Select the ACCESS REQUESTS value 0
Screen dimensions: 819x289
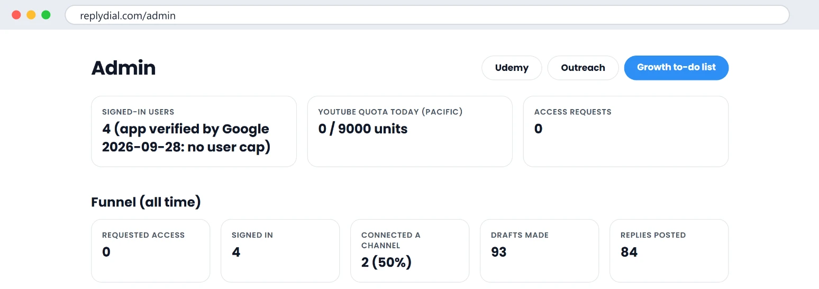[x=539, y=129]
